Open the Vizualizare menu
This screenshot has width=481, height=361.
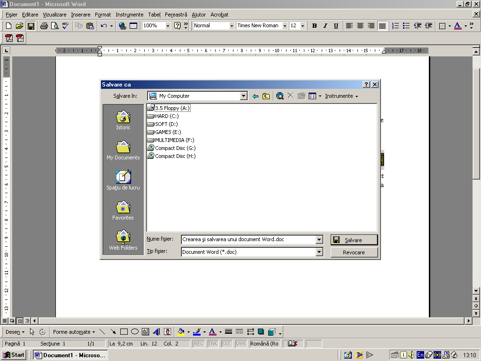[x=54, y=15]
